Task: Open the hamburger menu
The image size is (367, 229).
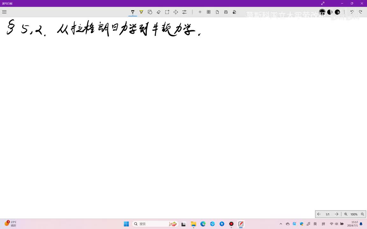Action: (4, 12)
